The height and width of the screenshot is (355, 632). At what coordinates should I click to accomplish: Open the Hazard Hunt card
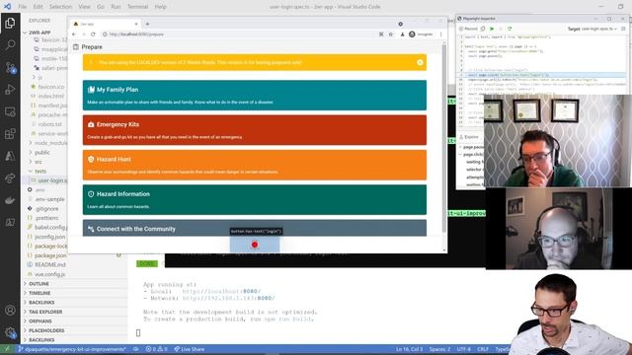(x=255, y=165)
